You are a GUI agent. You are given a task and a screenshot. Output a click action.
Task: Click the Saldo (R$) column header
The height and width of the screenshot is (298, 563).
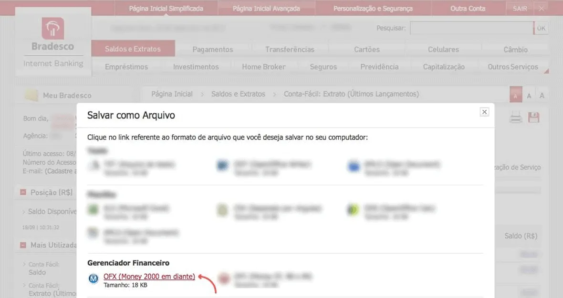[521, 236]
